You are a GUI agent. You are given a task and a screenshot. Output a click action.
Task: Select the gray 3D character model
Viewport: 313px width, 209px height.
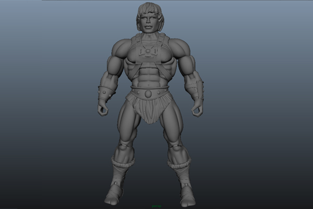tap(150, 104)
